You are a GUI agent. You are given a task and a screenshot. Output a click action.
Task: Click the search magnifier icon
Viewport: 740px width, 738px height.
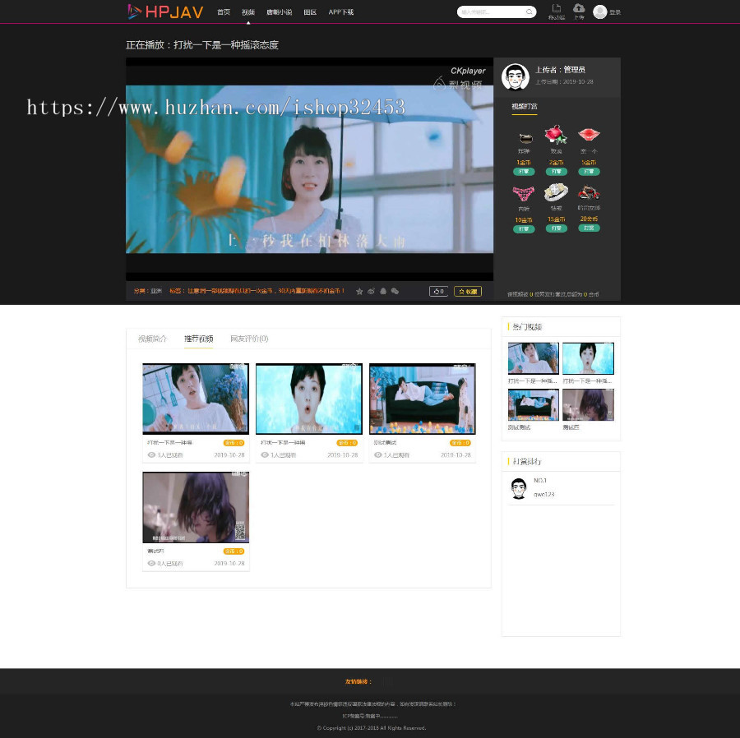tap(529, 12)
